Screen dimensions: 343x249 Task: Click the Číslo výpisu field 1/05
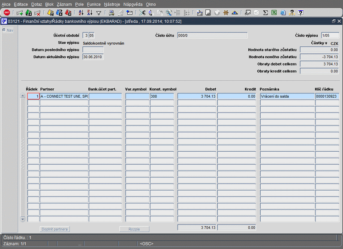(x=330, y=36)
